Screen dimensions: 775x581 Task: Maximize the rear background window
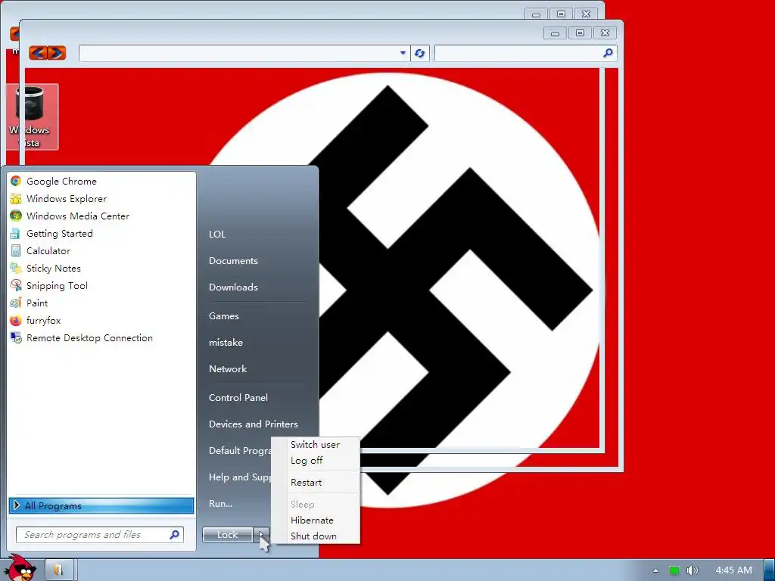click(561, 14)
